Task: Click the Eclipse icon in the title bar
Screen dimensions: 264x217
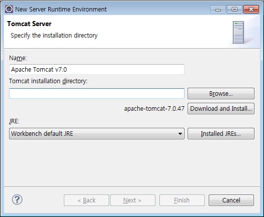Action: coord(9,9)
